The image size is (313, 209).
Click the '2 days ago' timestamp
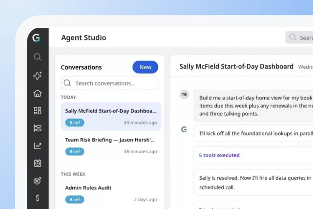(x=145, y=199)
